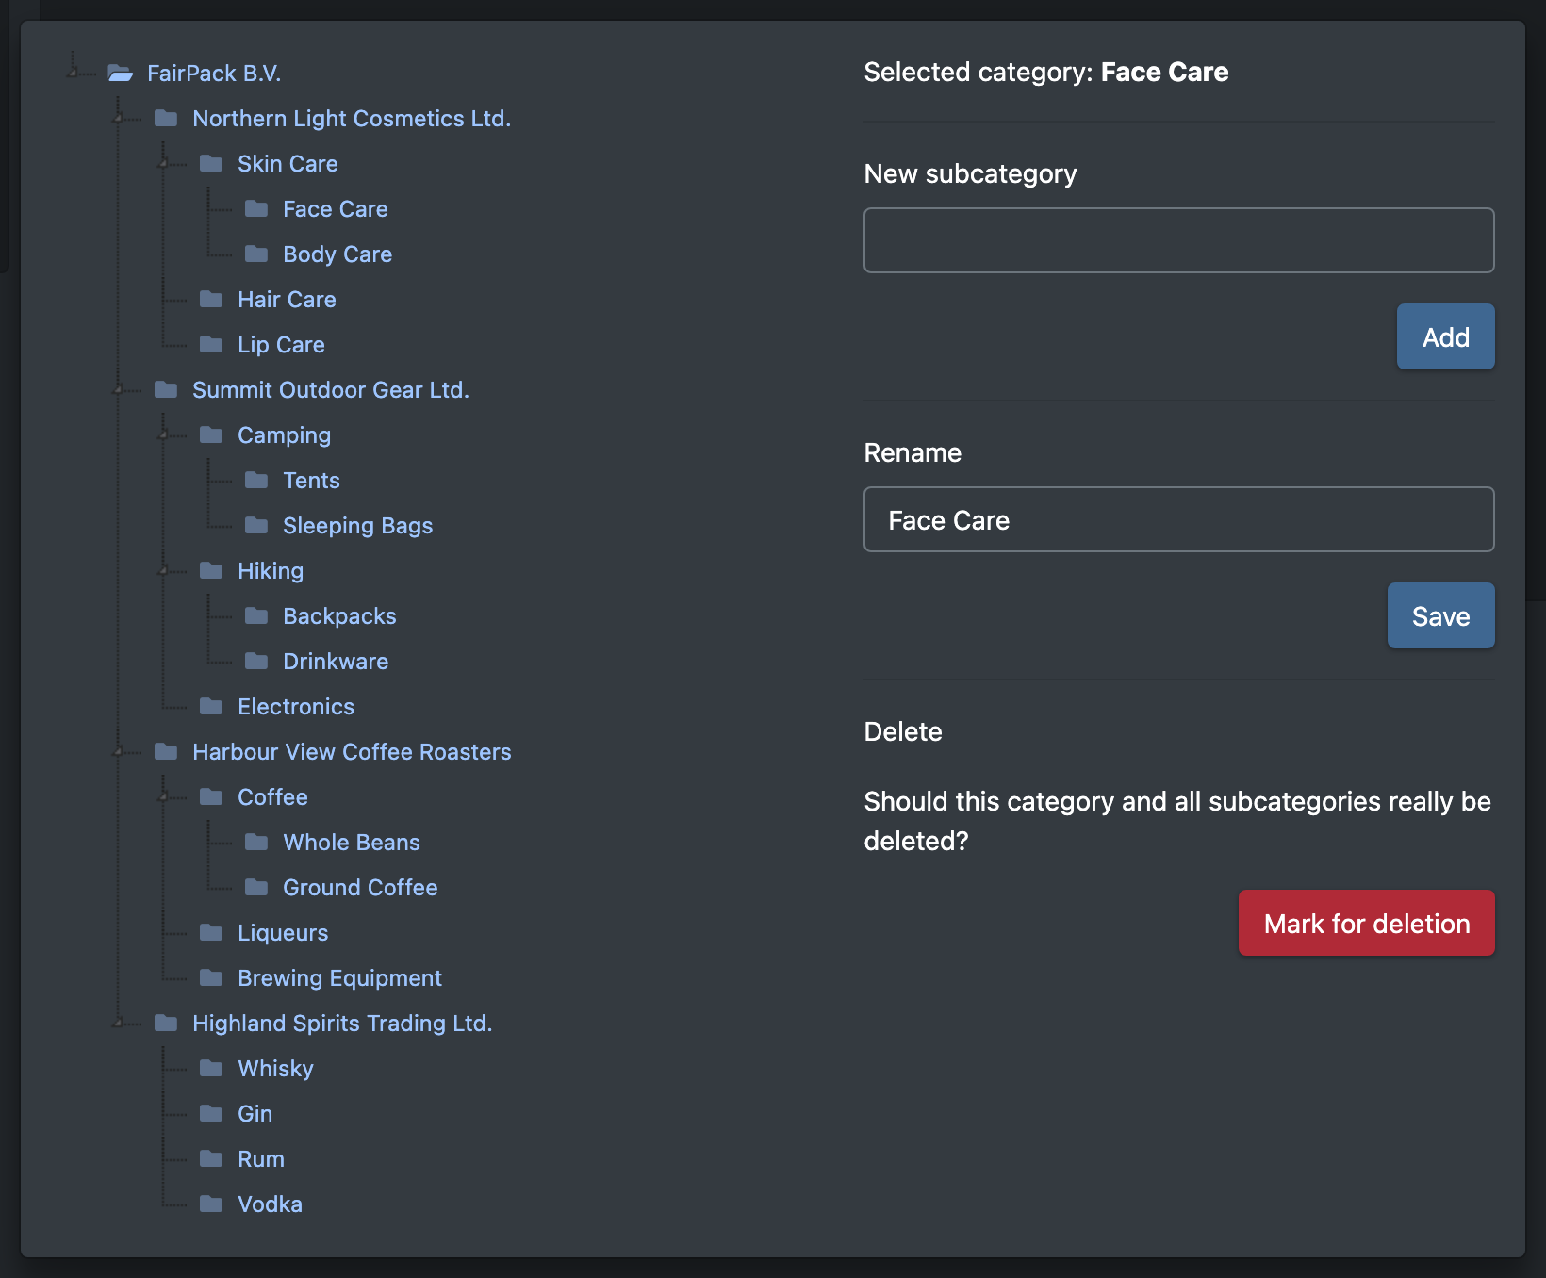This screenshot has height=1278, width=1546.
Task: Collapse the Hiking tree node
Action: [x=163, y=570]
